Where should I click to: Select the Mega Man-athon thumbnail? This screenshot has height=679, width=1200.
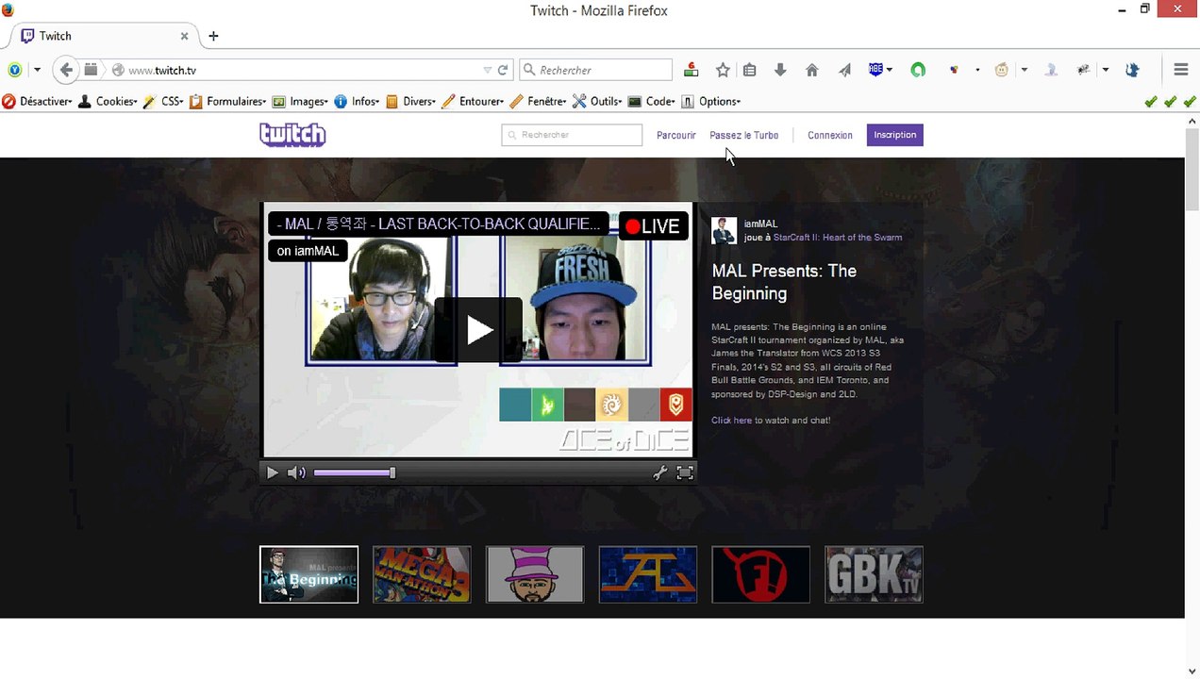coord(422,574)
